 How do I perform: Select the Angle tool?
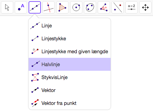tap(104, 7)
